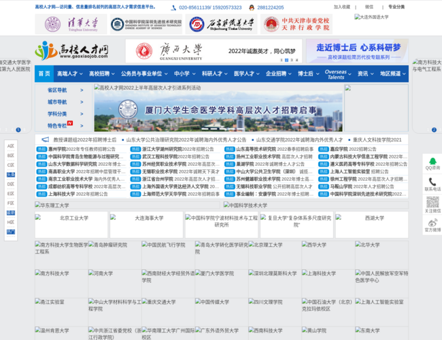This screenshot has height=340, width=442.
Task: Open QQ咨询 in the right floating sidebar
Action: tap(432, 164)
